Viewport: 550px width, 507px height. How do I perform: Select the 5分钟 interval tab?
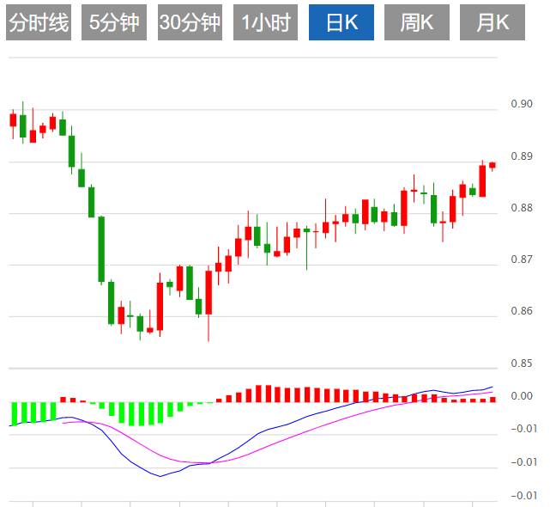[114, 22]
